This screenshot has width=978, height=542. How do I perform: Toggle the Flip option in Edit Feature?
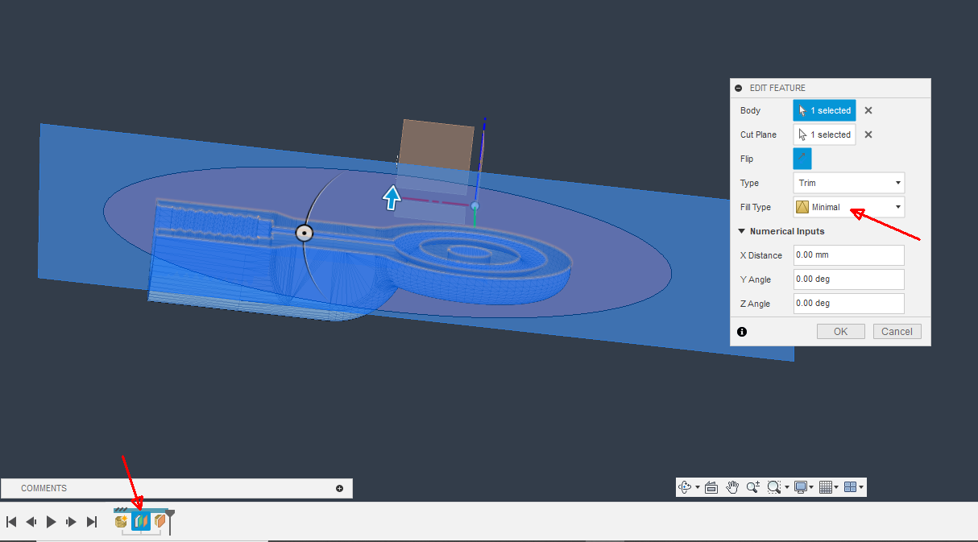coord(802,159)
